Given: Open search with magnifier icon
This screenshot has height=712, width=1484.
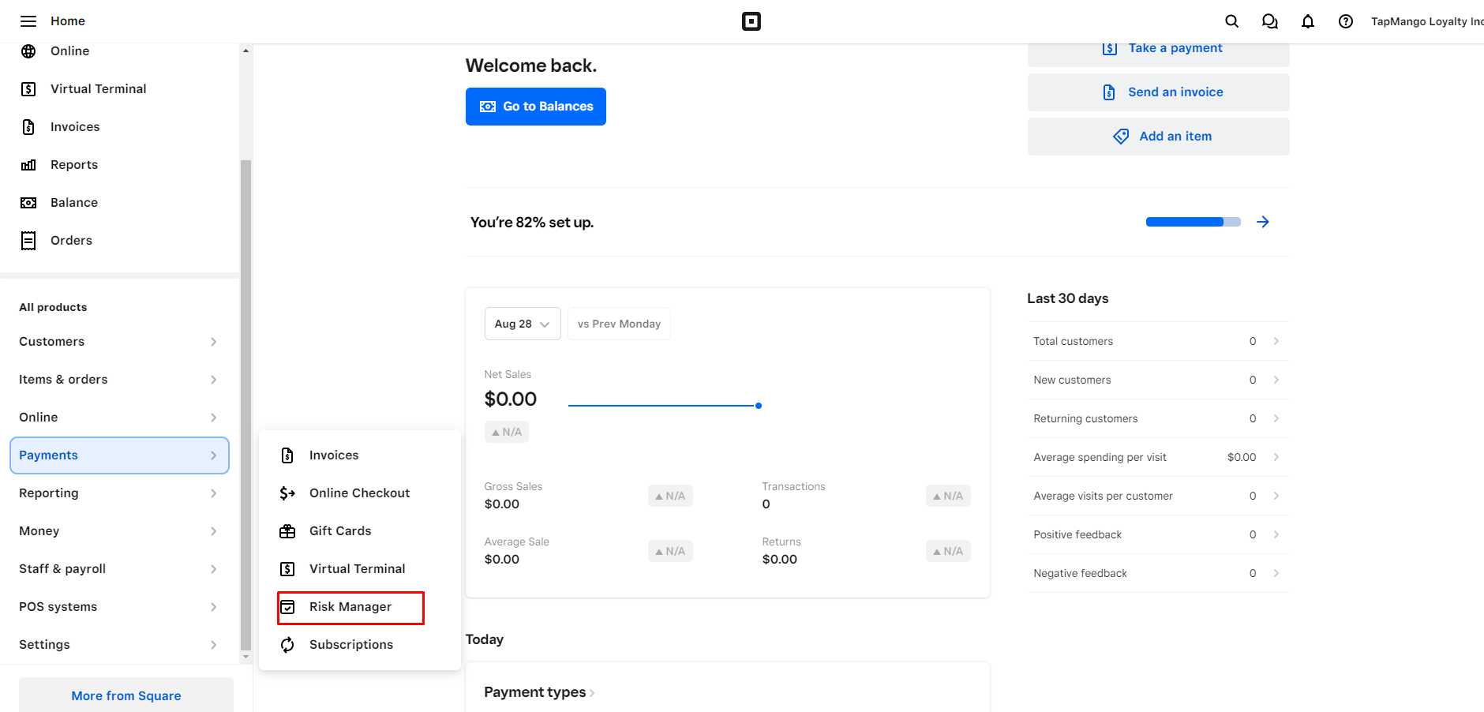Looking at the screenshot, I should pyautogui.click(x=1231, y=21).
